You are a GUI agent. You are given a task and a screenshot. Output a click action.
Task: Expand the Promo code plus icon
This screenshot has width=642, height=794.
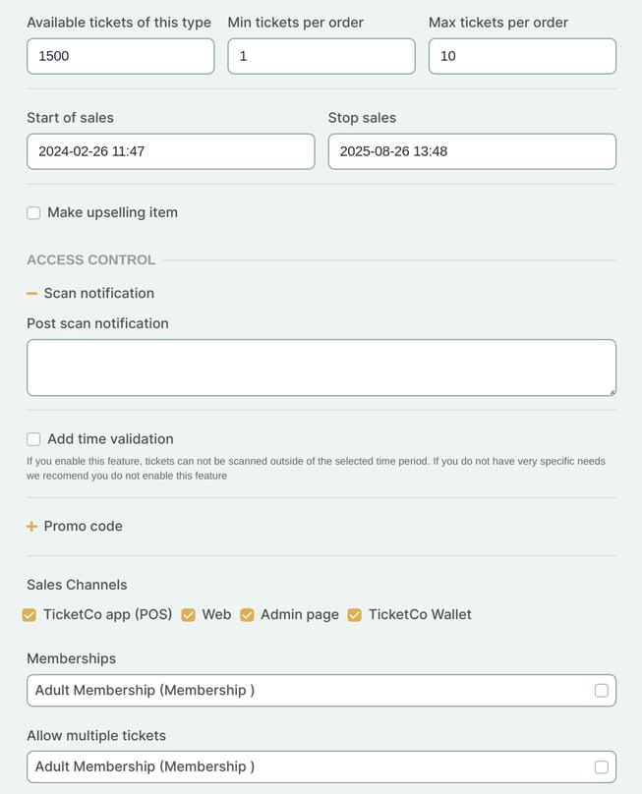32,527
